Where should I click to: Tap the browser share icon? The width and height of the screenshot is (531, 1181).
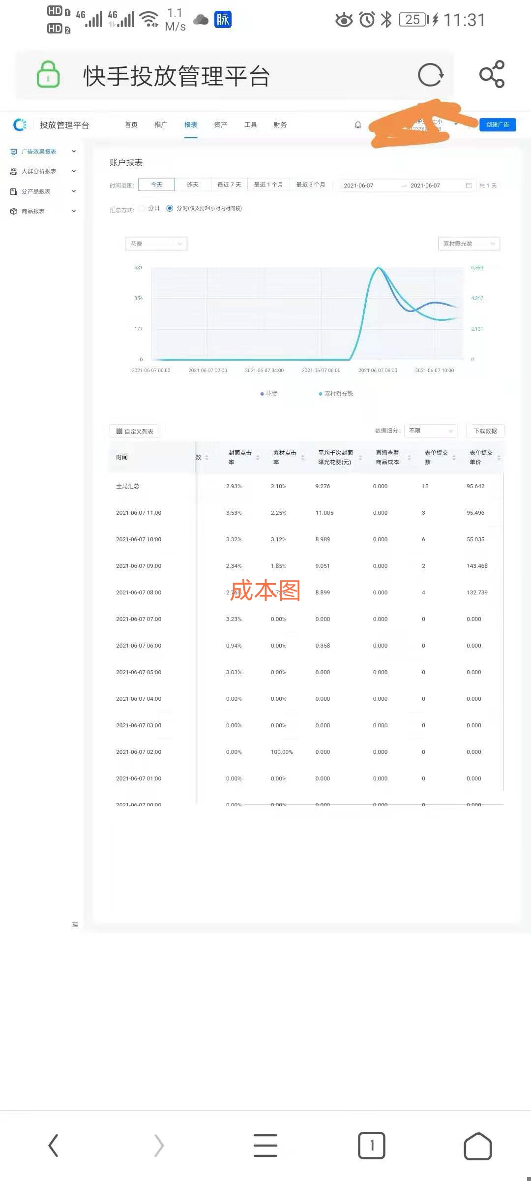pos(492,74)
